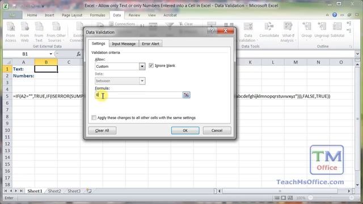Click the Subtotal icon

click(337, 30)
